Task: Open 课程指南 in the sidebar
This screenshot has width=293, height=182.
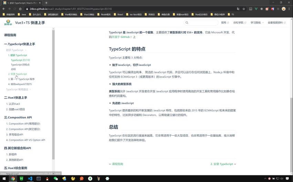Action: pyautogui.click(x=10, y=35)
